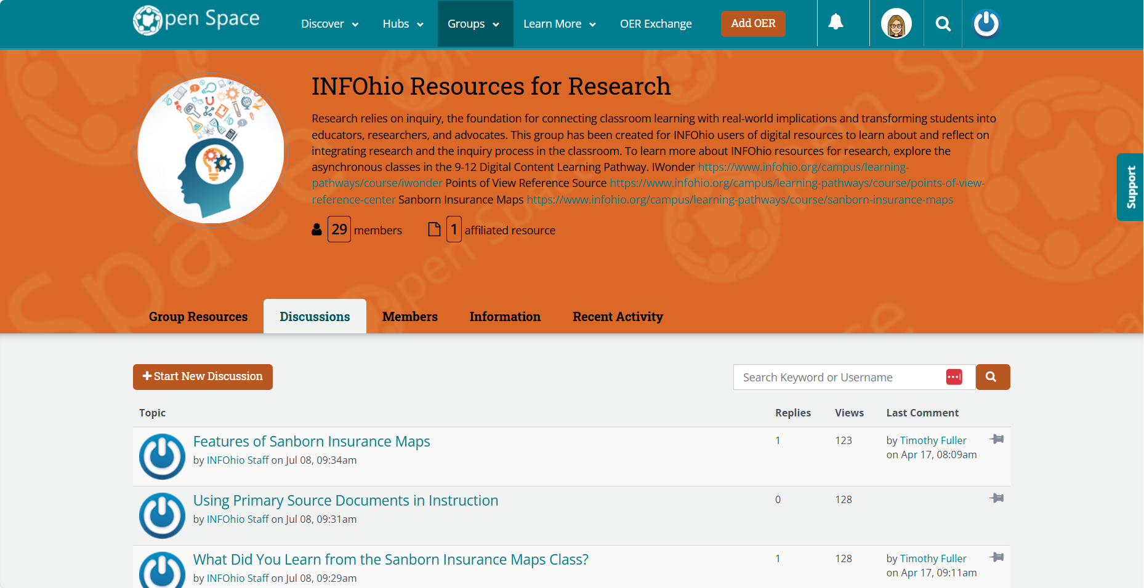Click the red icon inside search field
1144x588 pixels.
coord(954,377)
